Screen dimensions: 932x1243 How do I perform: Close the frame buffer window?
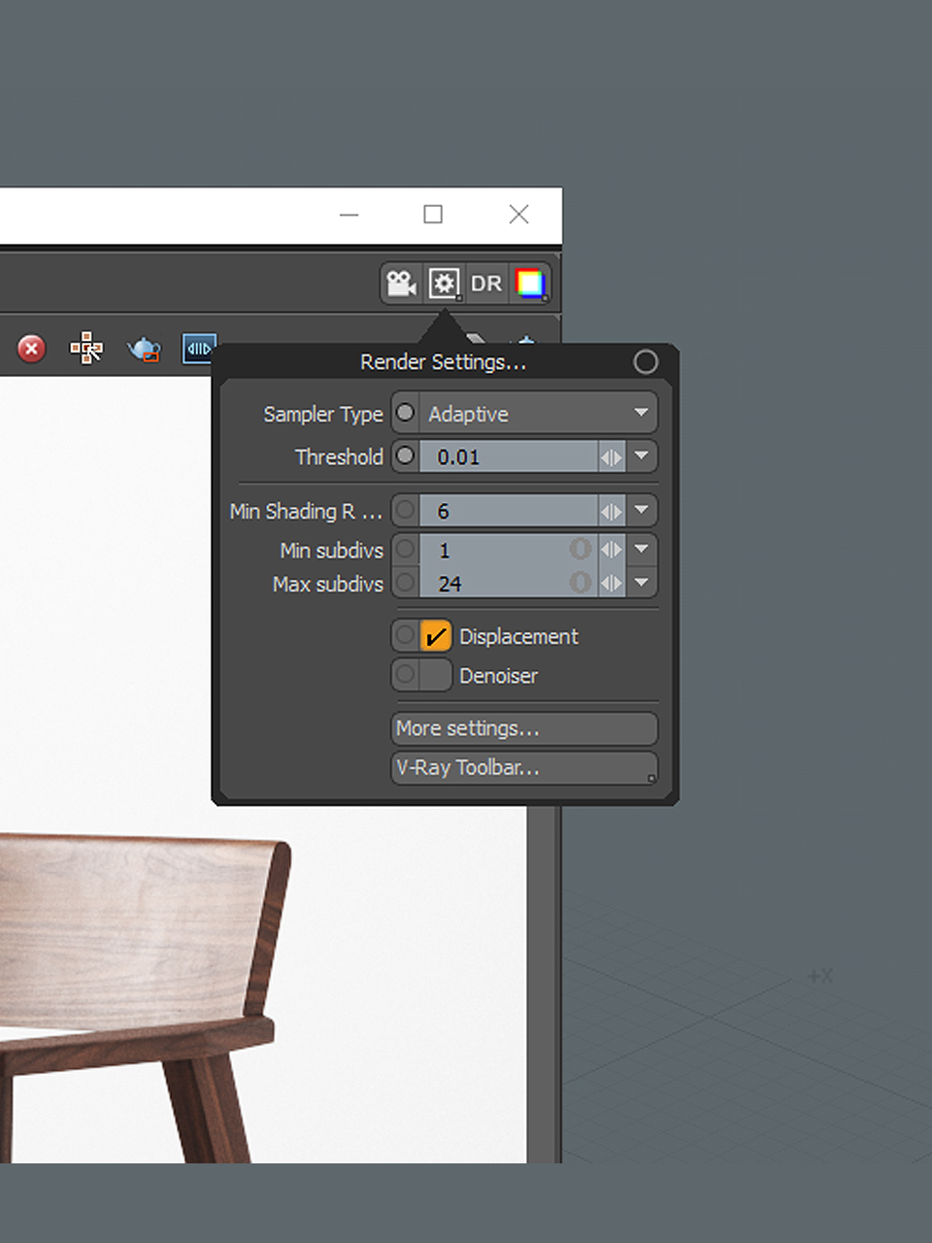[x=519, y=215]
